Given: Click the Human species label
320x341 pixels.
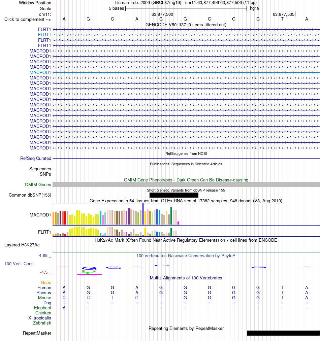Looking at the screenshot, I should [x=44, y=287].
